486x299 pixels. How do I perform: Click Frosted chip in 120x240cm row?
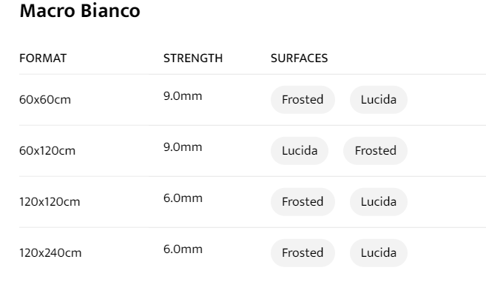point(303,253)
